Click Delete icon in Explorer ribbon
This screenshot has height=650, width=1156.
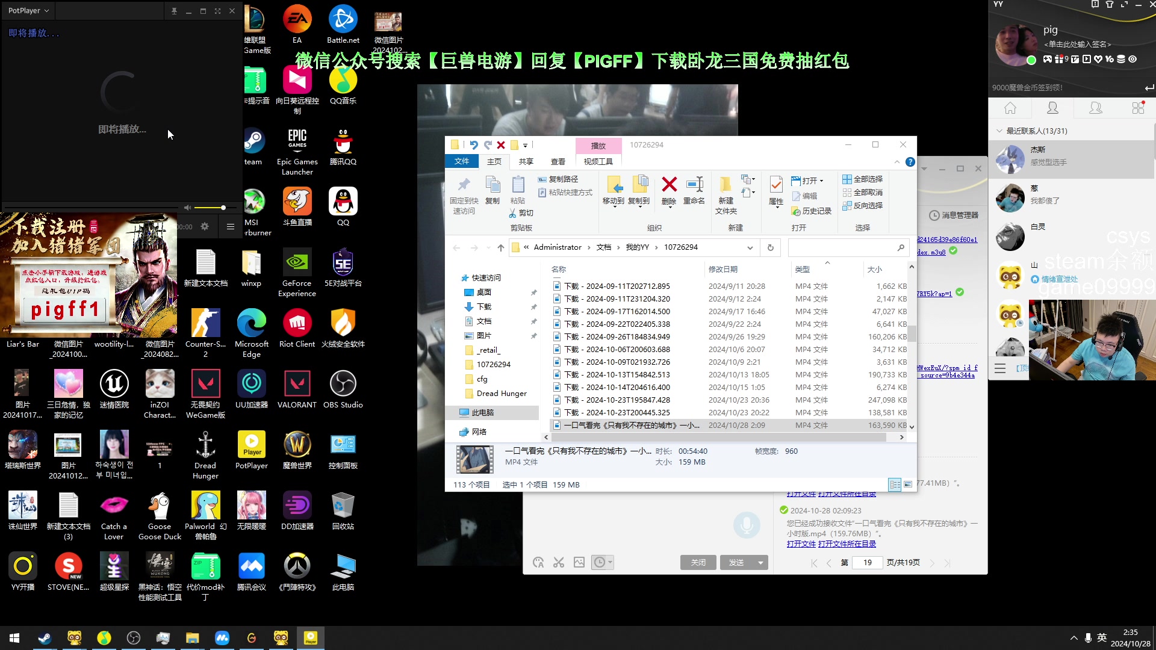coord(669,190)
